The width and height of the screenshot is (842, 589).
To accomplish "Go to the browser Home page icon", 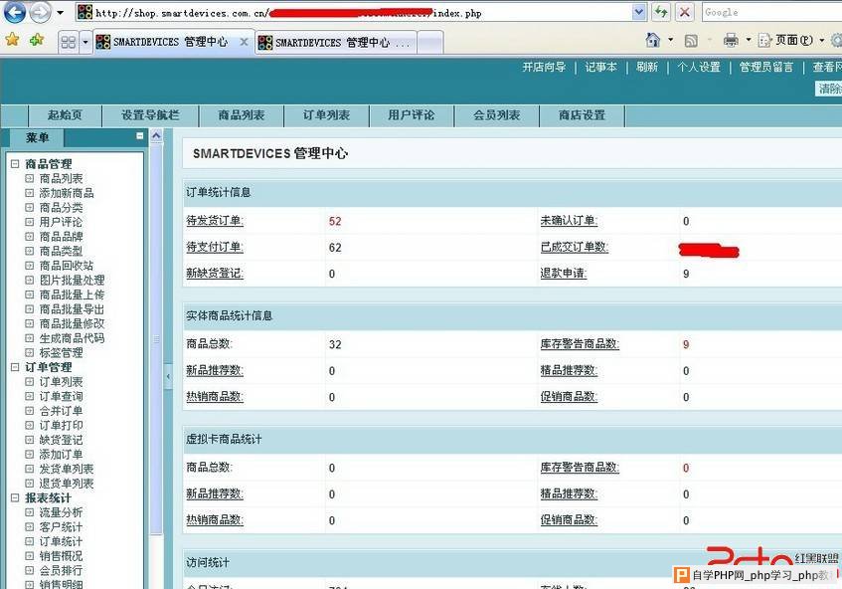I will pyautogui.click(x=653, y=39).
